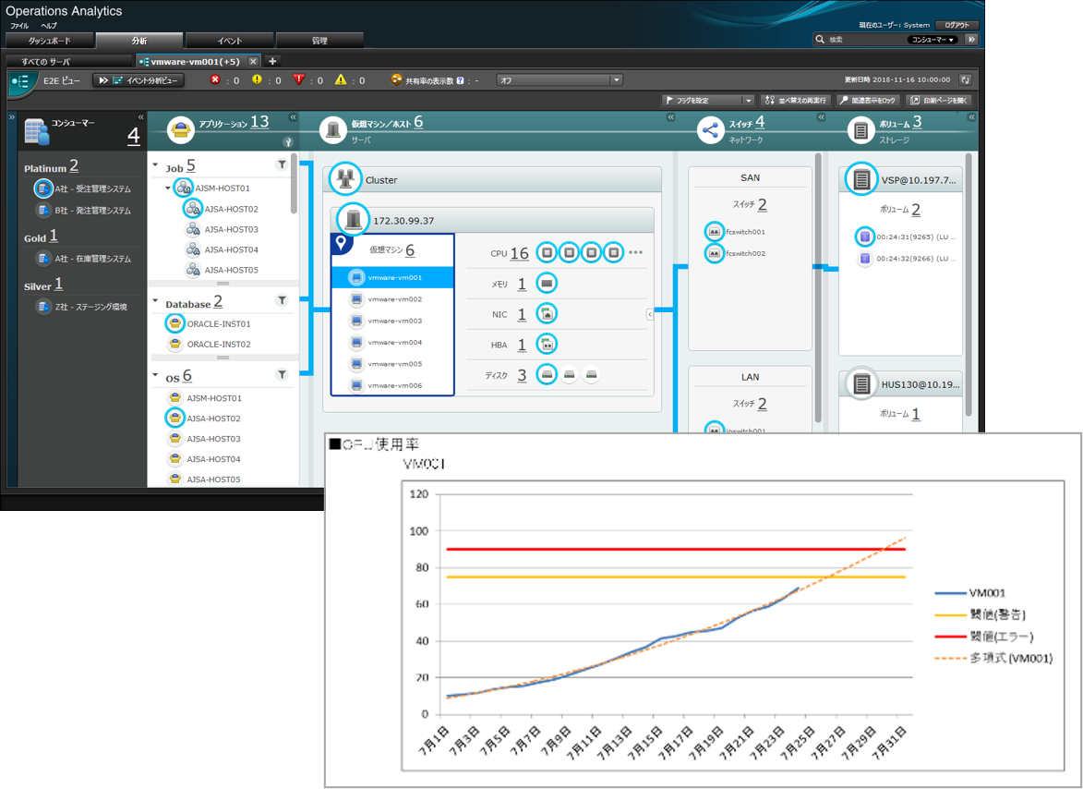The image size is (1083, 789).
Task: Filter the Job list
Action: point(282,164)
